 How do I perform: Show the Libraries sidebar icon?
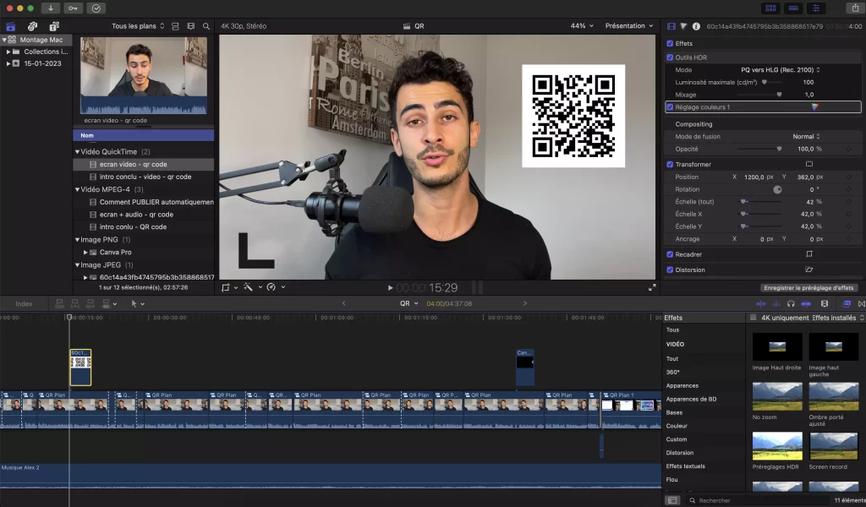10,26
